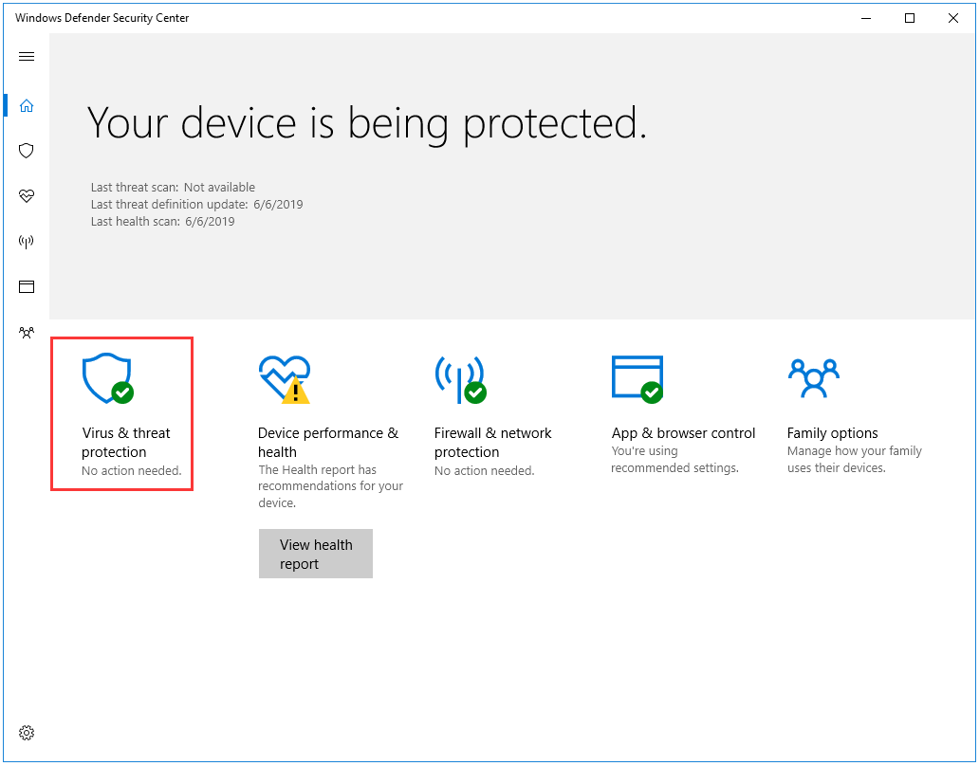The image size is (979, 766).
Task: Open the shield icon in sidebar
Action: coord(27,151)
